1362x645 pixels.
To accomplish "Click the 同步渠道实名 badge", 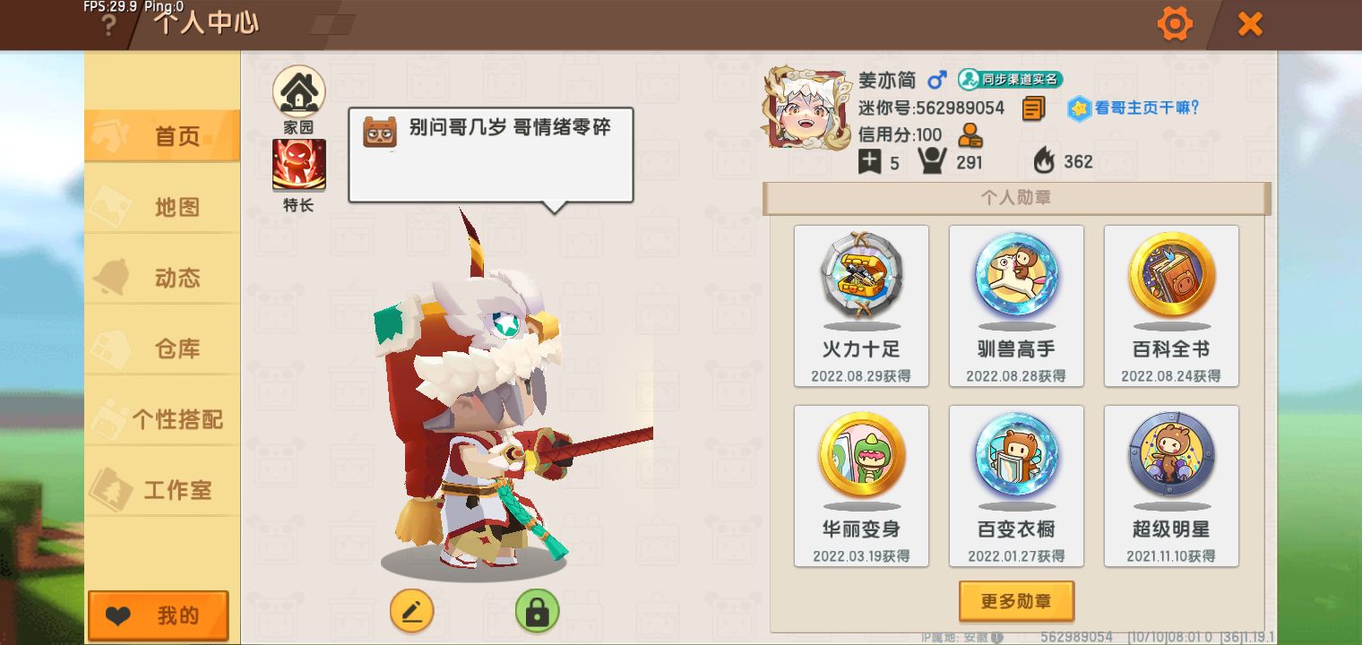I will [x=1010, y=80].
